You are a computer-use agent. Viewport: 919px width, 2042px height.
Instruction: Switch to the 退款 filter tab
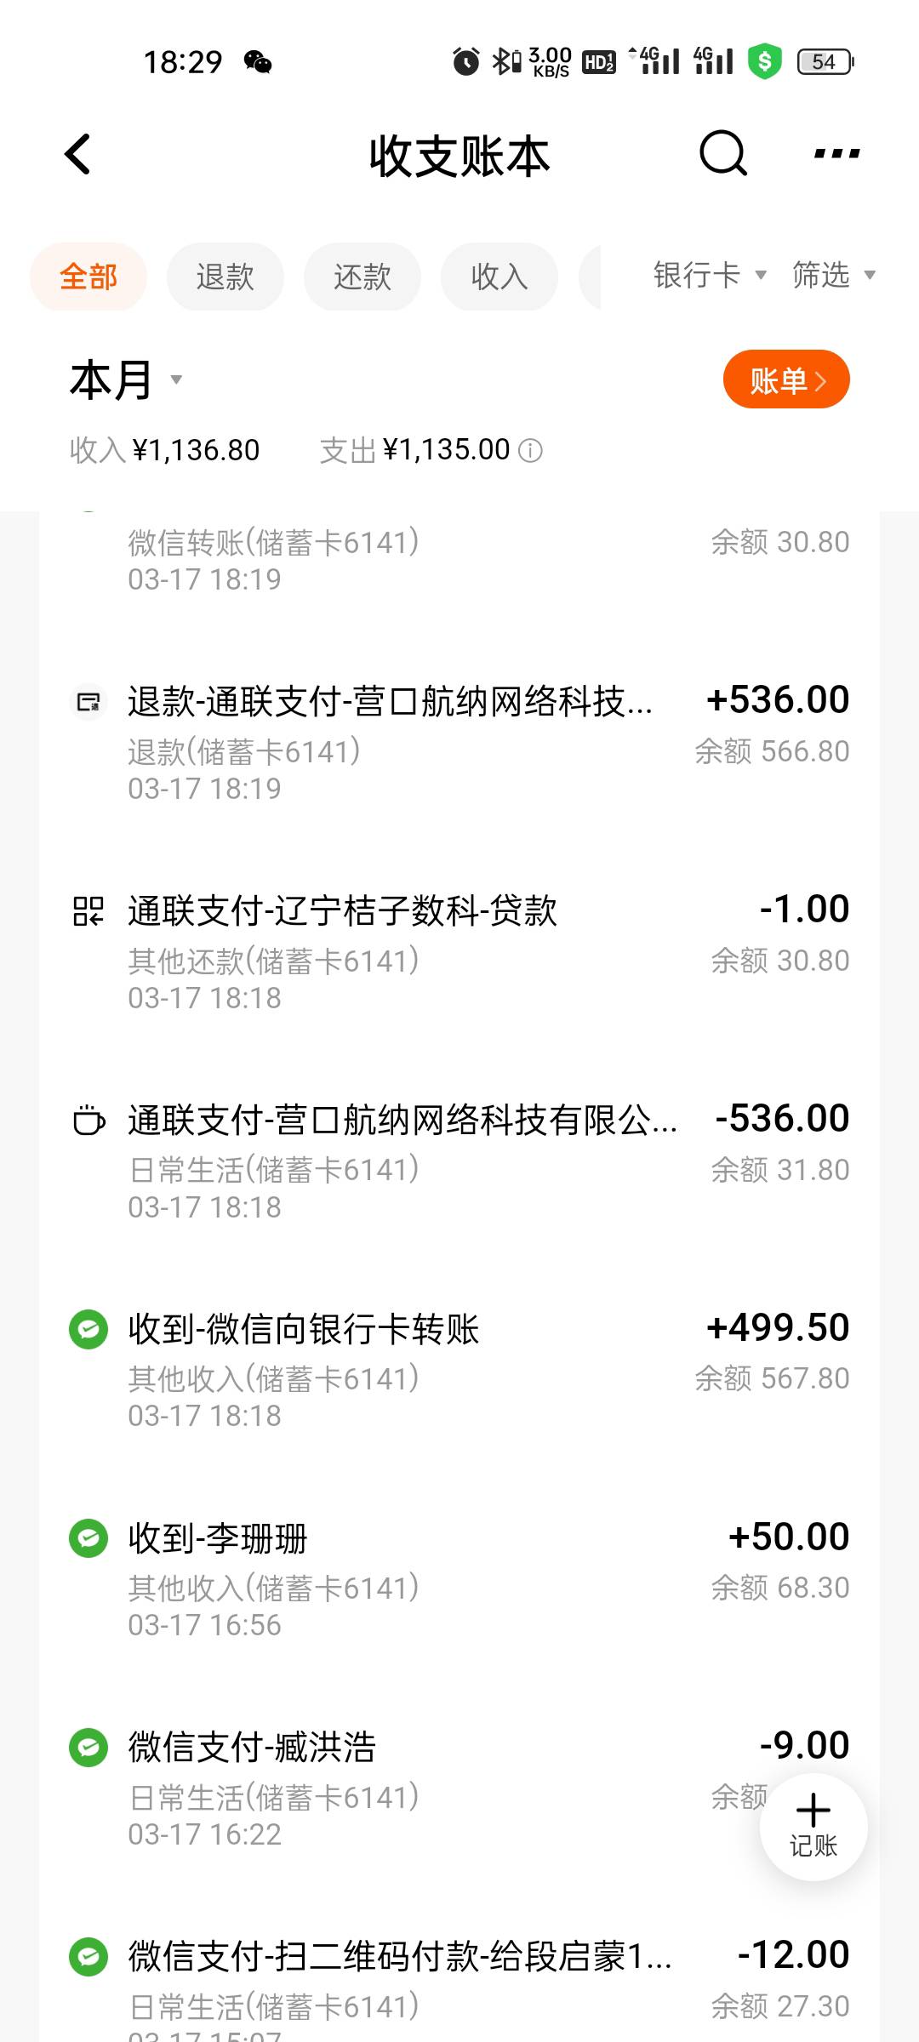click(225, 277)
